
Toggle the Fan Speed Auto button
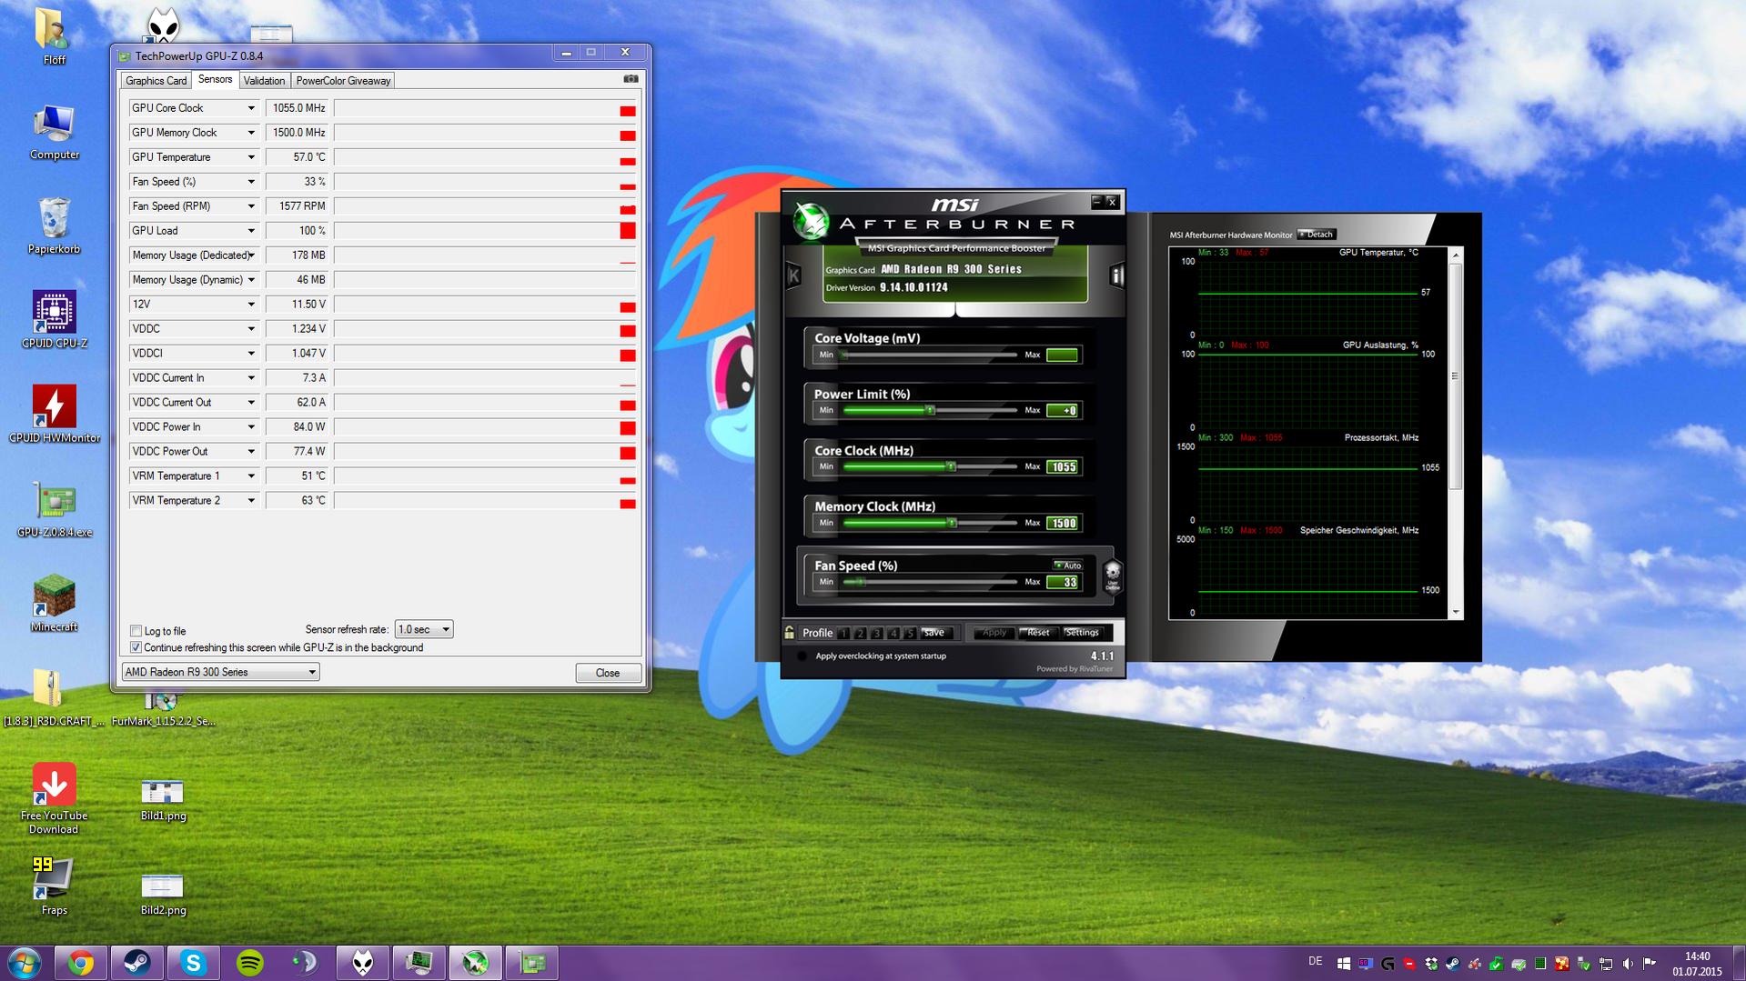point(1067,566)
